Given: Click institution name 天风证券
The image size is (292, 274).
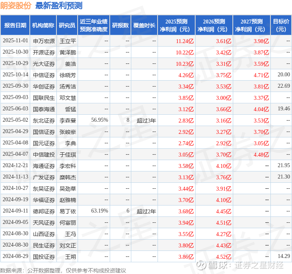Looking at the screenshot, I should point(44,223).
